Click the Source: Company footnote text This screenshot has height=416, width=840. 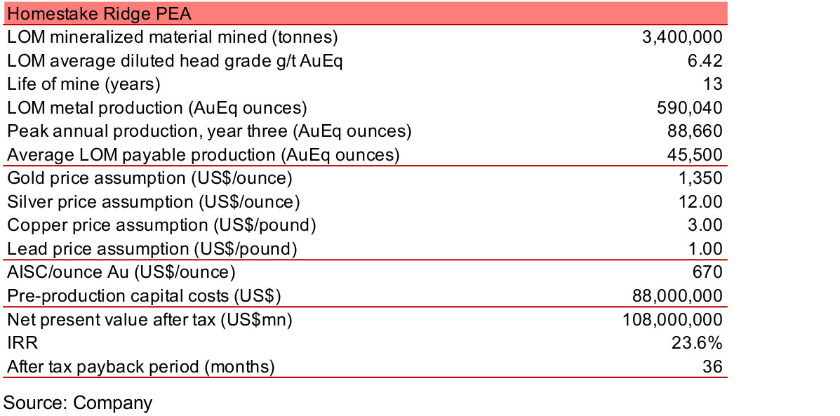(x=77, y=403)
